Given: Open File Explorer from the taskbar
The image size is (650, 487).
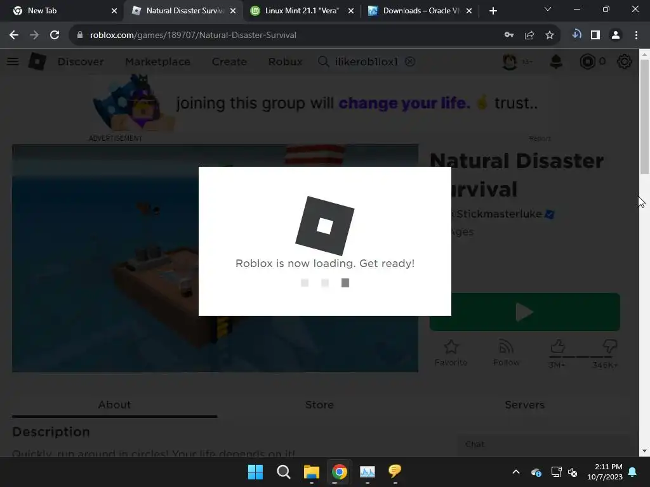Looking at the screenshot, I should point(311,472).
